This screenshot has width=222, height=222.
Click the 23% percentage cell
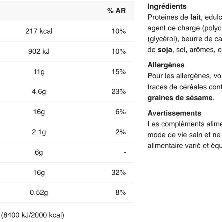point(119,91)
